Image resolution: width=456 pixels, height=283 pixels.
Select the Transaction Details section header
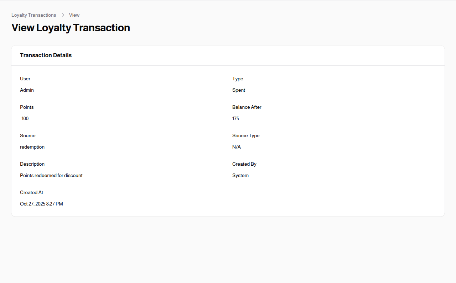pyautogui.click(x=46, y=55)
